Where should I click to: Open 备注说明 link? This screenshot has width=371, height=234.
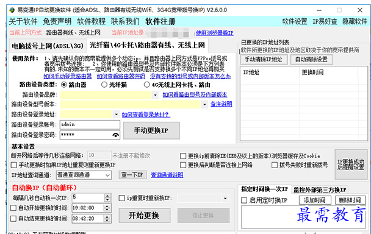(222, 104)
